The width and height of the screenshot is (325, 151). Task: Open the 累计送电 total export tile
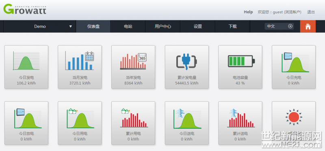coord(240,123)
